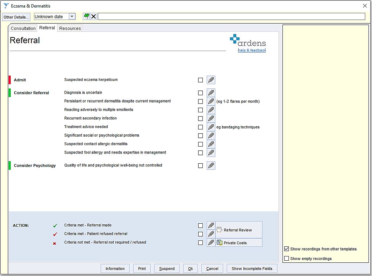Select the Referral tab
Screen dimensions: 372x276
coord(47,28)
